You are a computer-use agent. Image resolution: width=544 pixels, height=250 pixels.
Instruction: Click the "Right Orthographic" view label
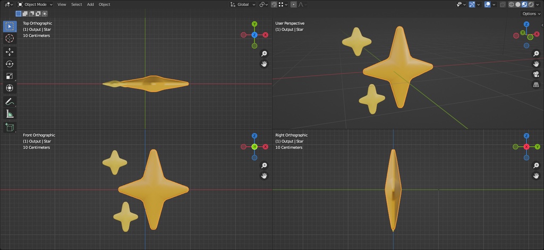tap(292, 135)
